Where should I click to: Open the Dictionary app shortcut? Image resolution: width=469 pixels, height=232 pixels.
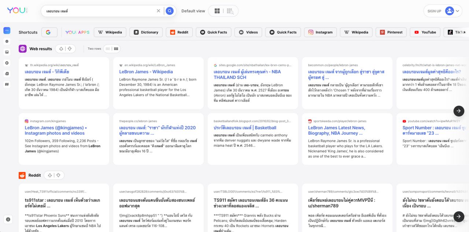point(146,32)
